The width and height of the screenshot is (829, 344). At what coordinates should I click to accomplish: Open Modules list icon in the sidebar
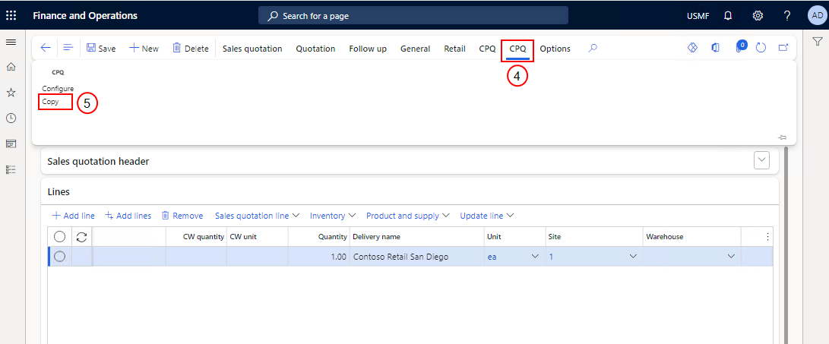click(x=11, y=169)
